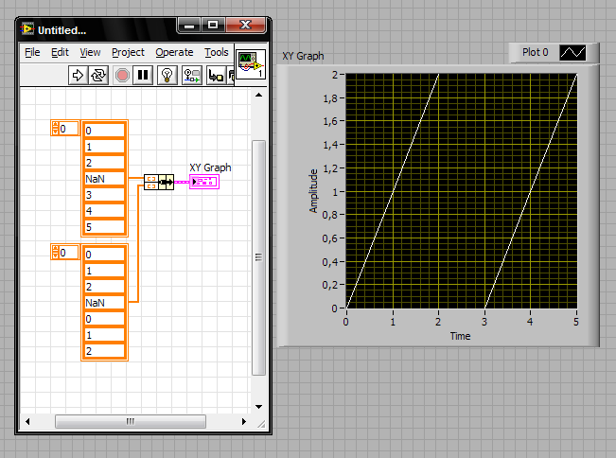Open the Project menu

click(128, 52)
